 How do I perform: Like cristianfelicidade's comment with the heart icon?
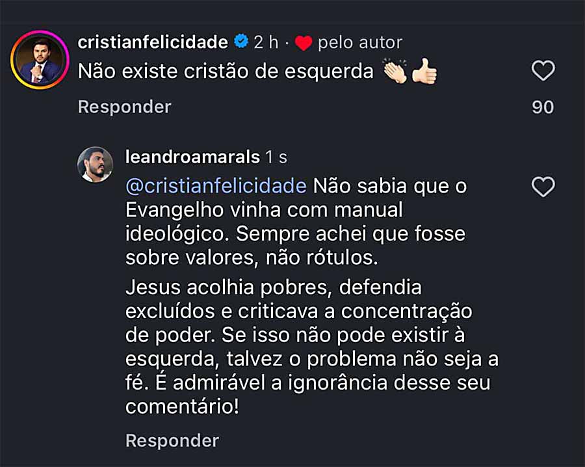(543, 70)
